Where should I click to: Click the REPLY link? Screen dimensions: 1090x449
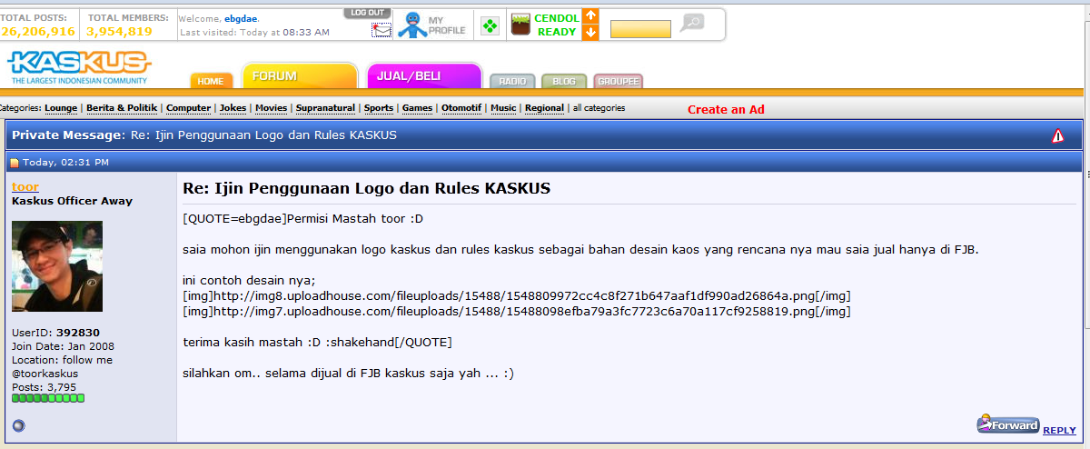(x=1059, y=430)
